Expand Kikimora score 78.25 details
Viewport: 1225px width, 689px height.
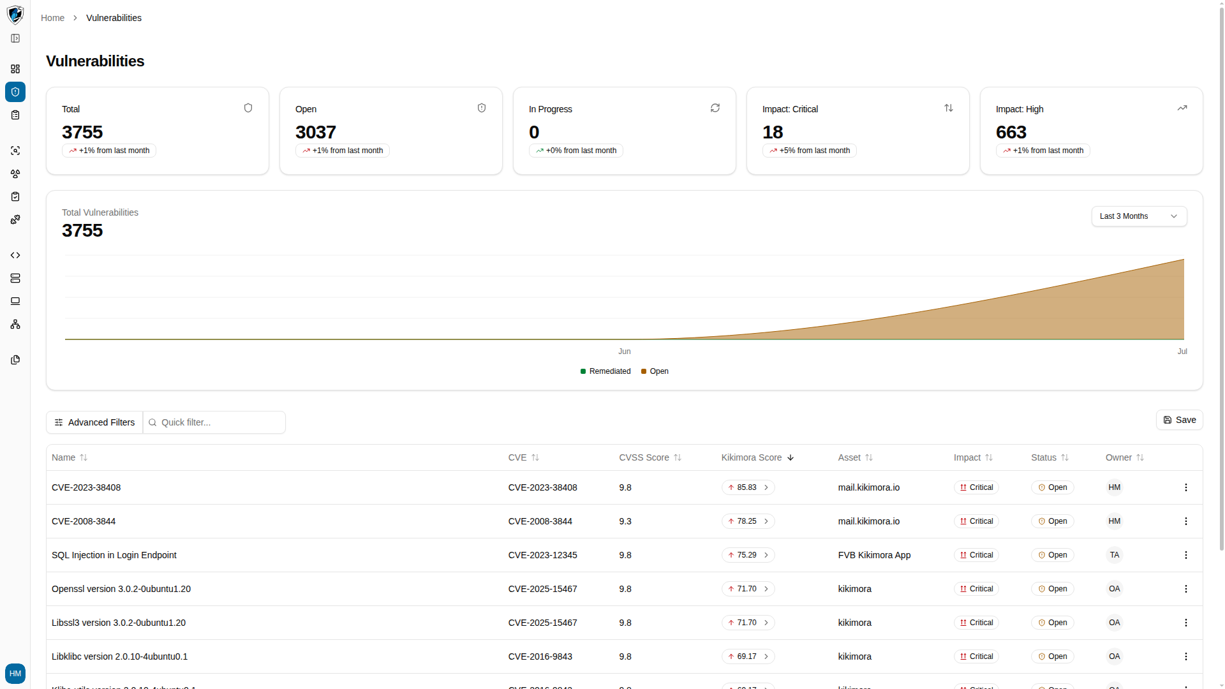coord(748,521)
